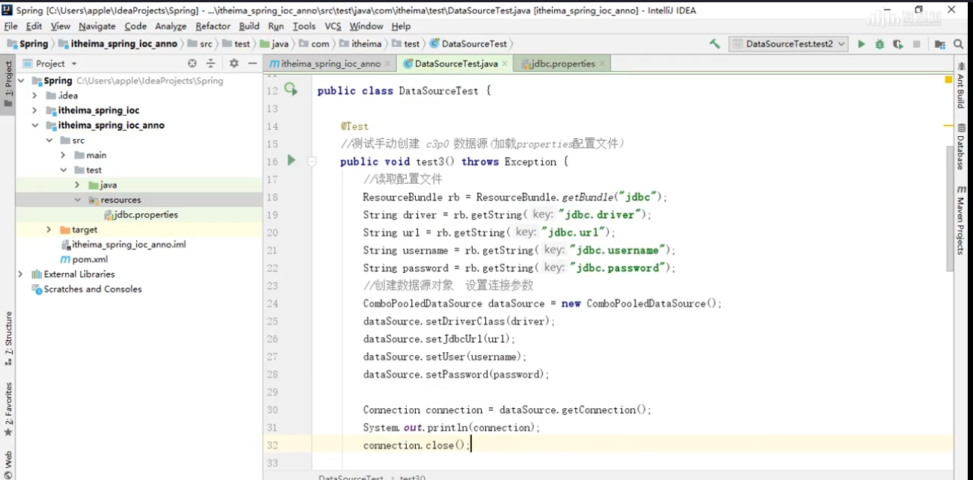Open the Build menu
Viewport: 973px width, 480px height.
click(249, 26)
